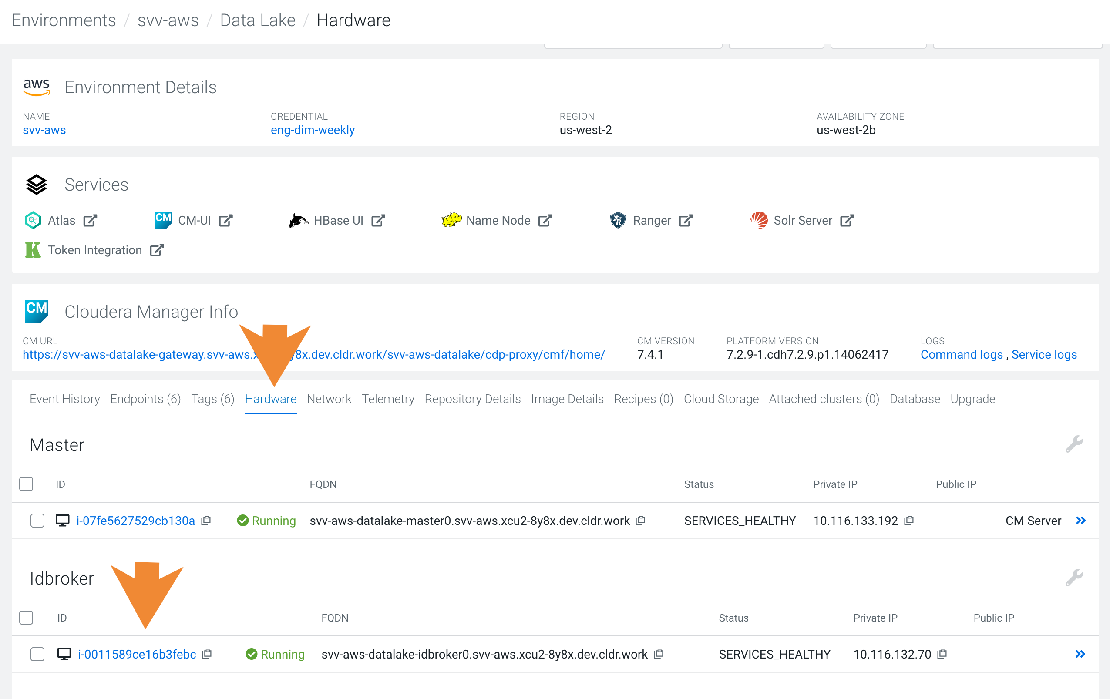Viewport: 1110px width, 699px height.
Task: Switch to the Network tab
Action: [x=329, y=399]
